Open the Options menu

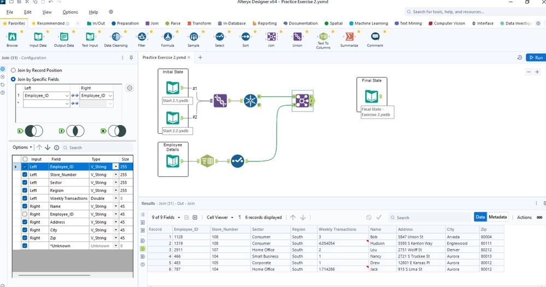click(x=71, y=12)
